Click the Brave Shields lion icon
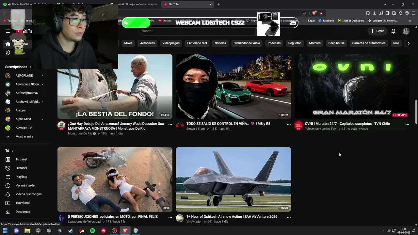Screen dimensions: 418x235 314,13
